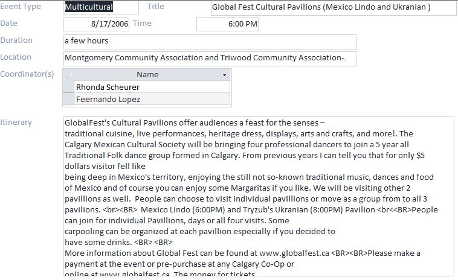
Task: Click the Coordinator(s) label
Action: point(27,74)
